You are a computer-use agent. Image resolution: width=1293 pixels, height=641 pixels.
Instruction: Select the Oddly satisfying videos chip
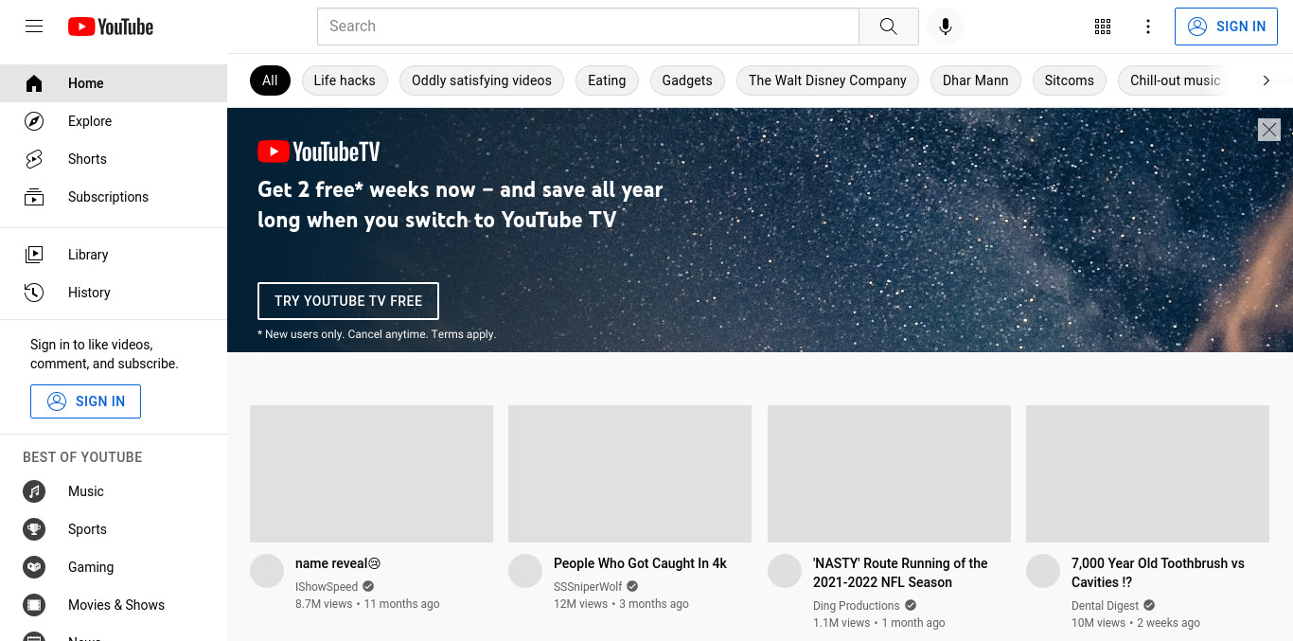(x=482, y=80)
